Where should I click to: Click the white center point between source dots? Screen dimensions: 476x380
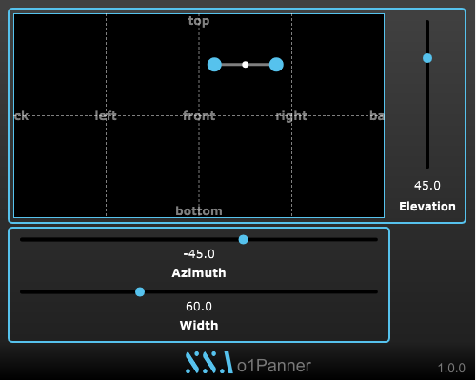tap(246, 65)
